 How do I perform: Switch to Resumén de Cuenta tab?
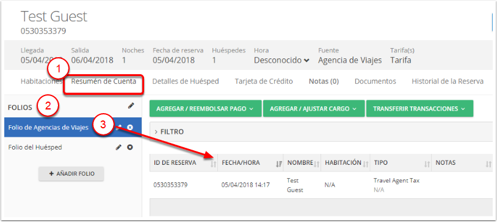click(x=104, y=81)
